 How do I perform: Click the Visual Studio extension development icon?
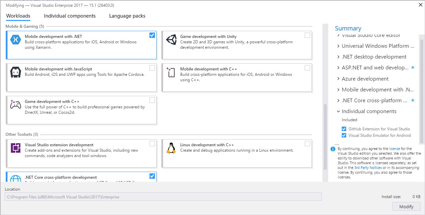[16, 148]
